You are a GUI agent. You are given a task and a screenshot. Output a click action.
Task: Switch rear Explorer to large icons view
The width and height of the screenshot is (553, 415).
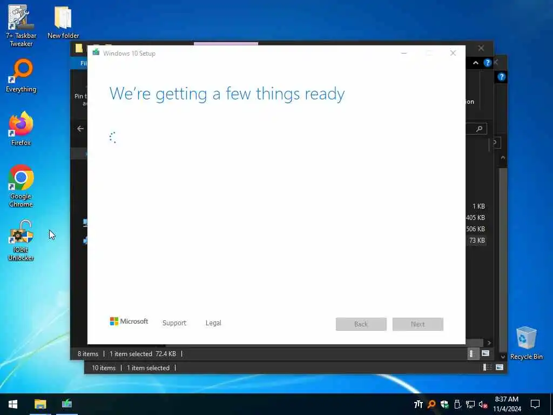[500, 367]
